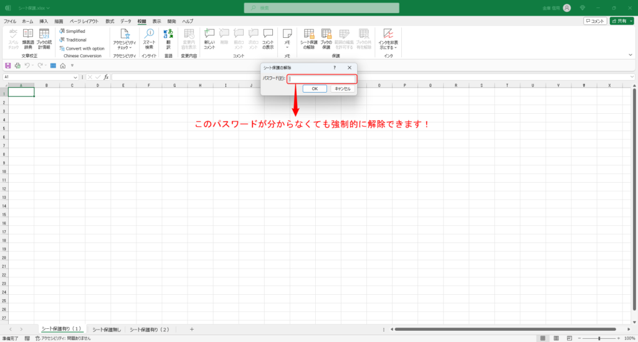Viewport: 638px width, 342px height.
Task: Click the zoom slider handle
Action: tap(599, 338)
